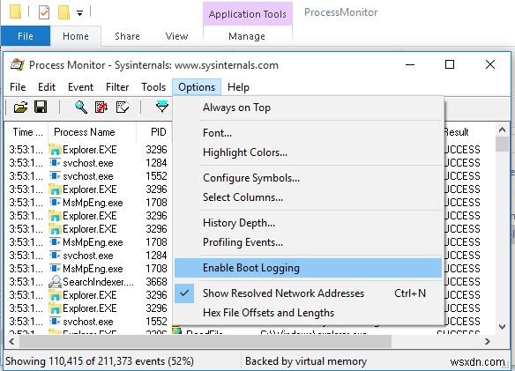
Task: Switch to View ribbon tab
Action: (176, 36)
